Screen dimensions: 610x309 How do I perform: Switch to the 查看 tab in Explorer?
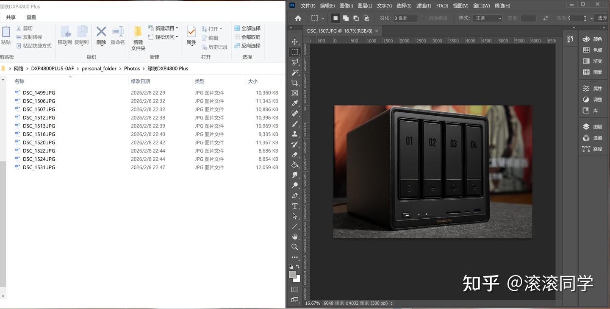(x=31, y=17)
